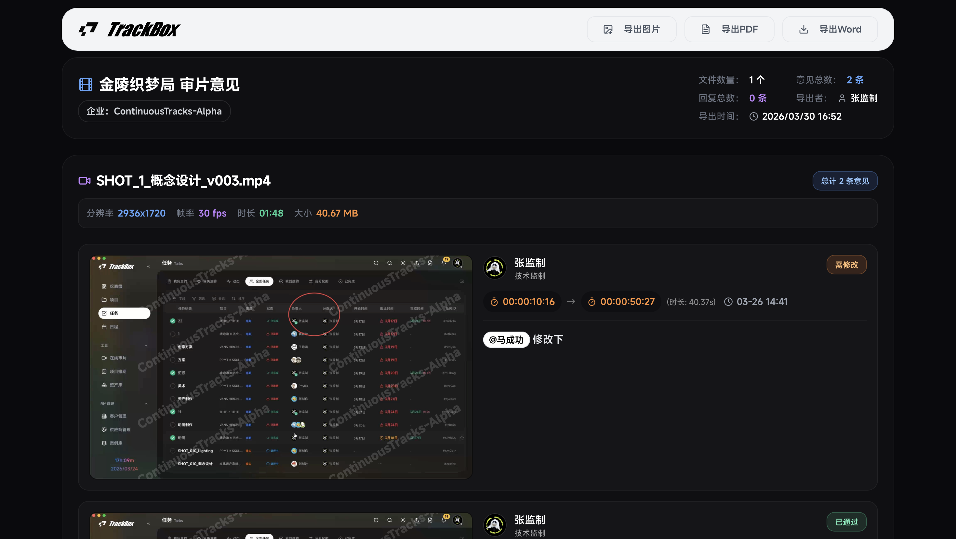Switch to 我分配的 tab in first thumbnail
This screenshot has height=539, width=956.
(x=319, y=281)
